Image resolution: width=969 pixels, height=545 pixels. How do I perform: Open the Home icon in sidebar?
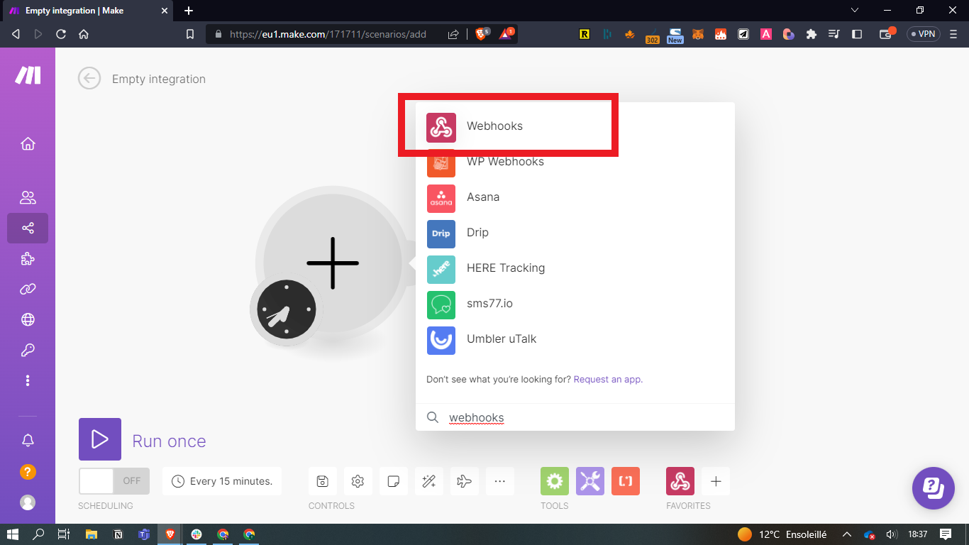pyautogui.click(x=28, y=144)
